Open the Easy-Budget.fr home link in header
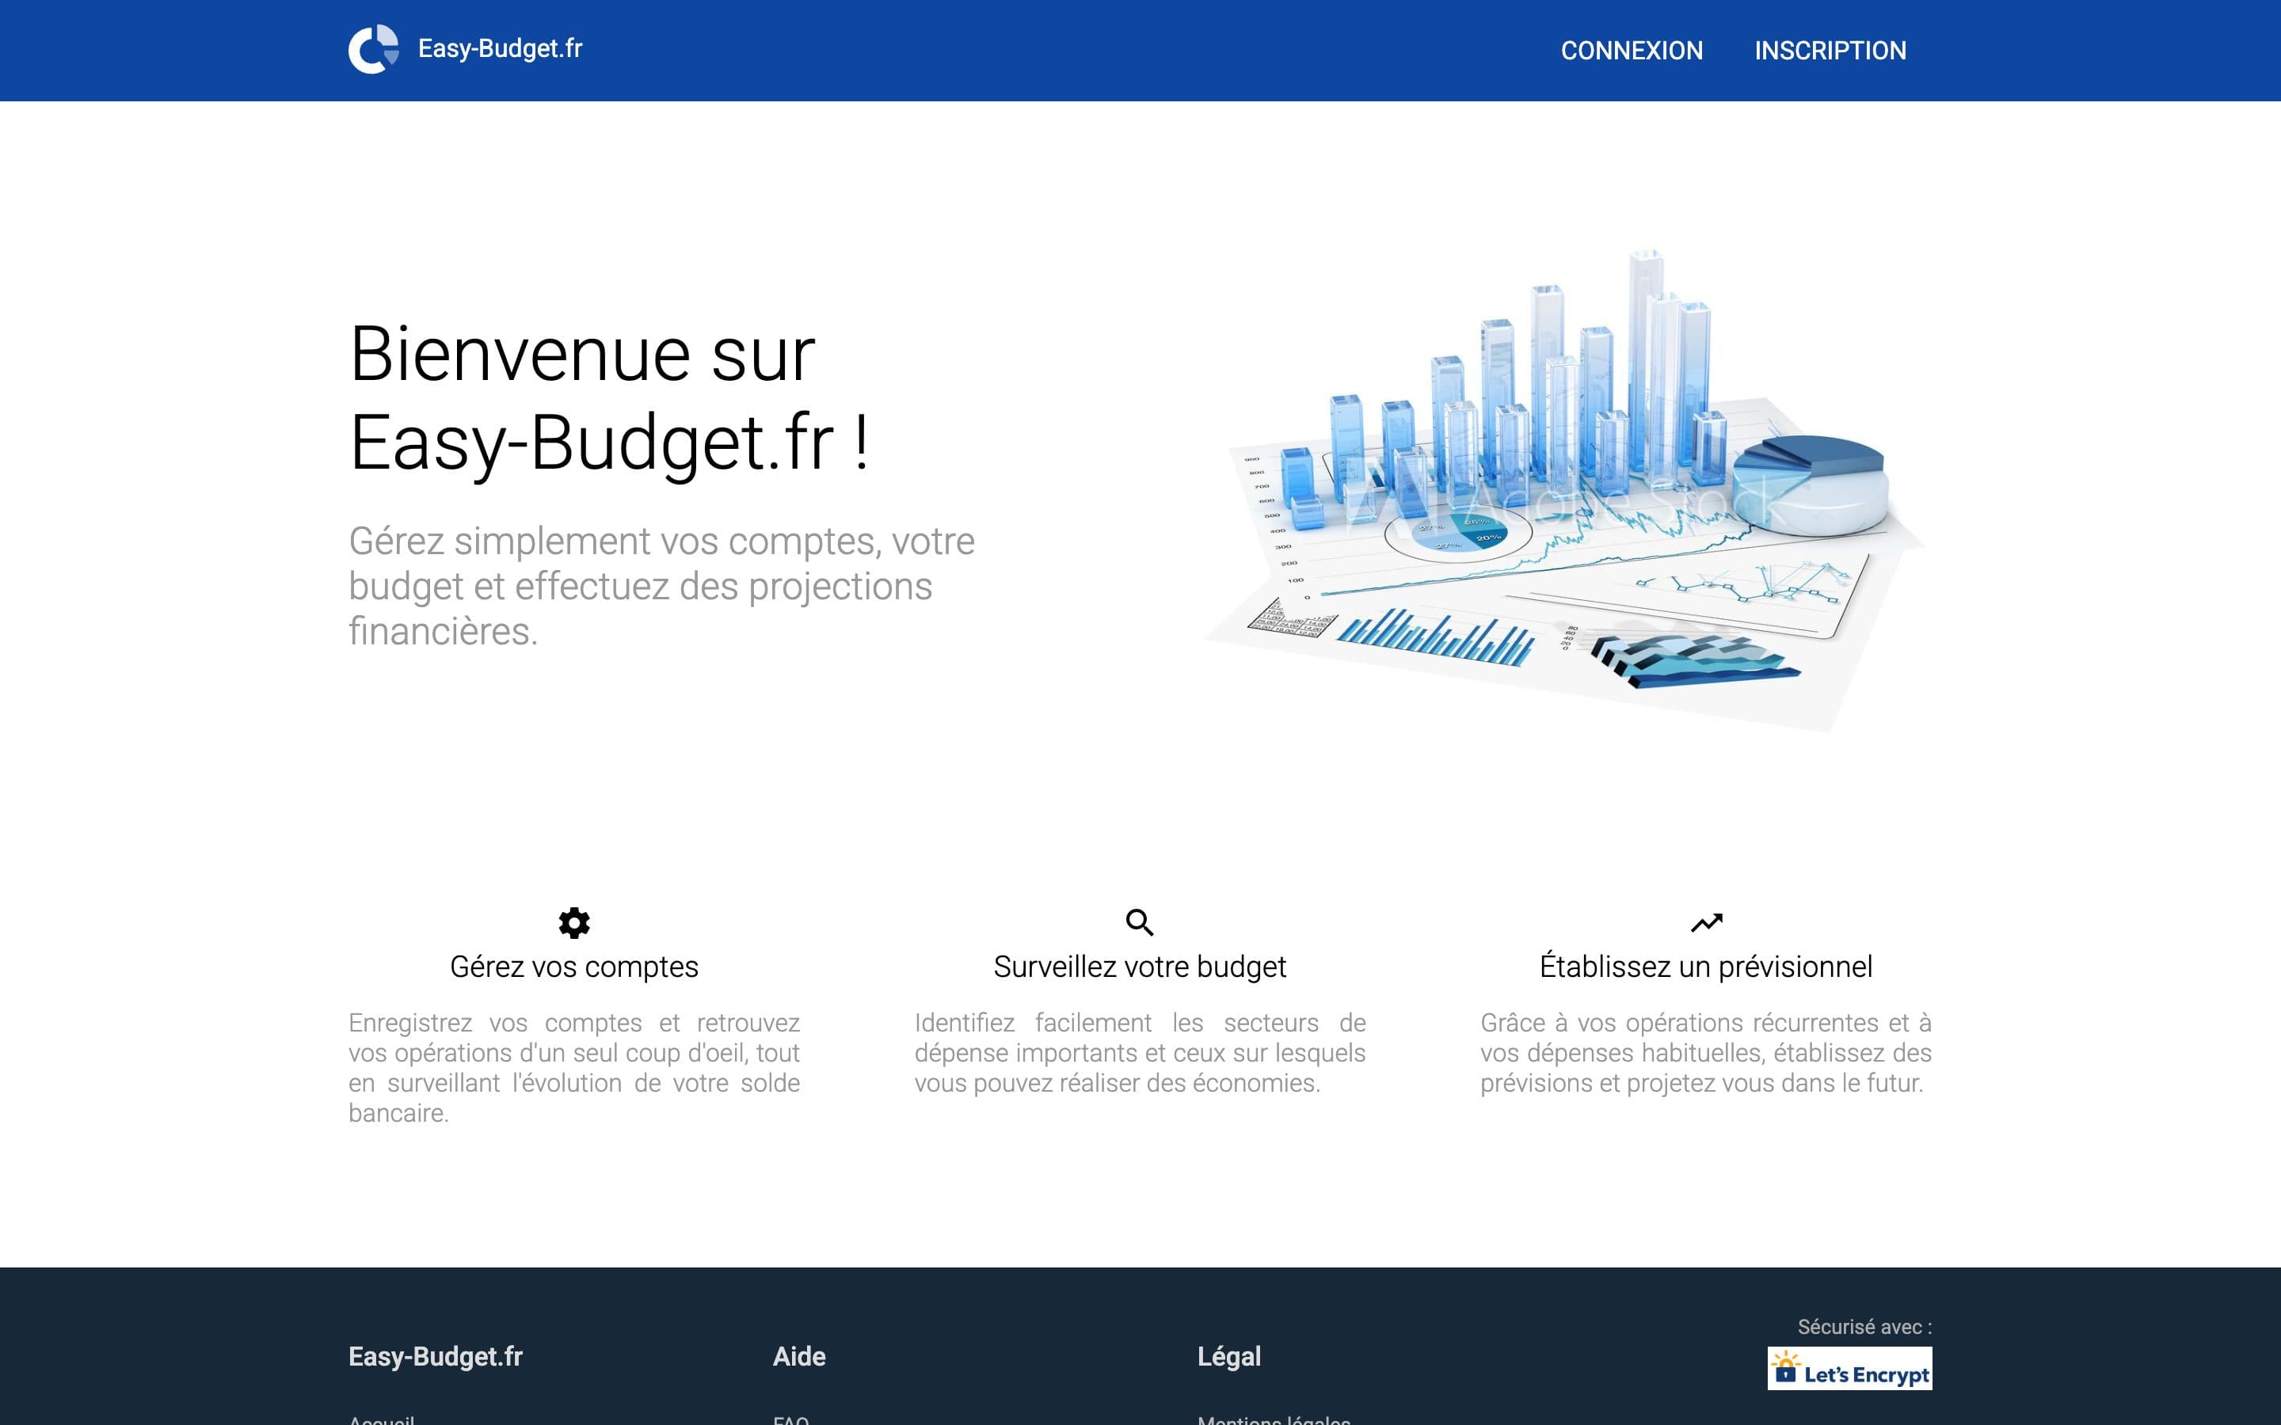Viewport: 2281px width, 1425px height. (x=500, y=49)
